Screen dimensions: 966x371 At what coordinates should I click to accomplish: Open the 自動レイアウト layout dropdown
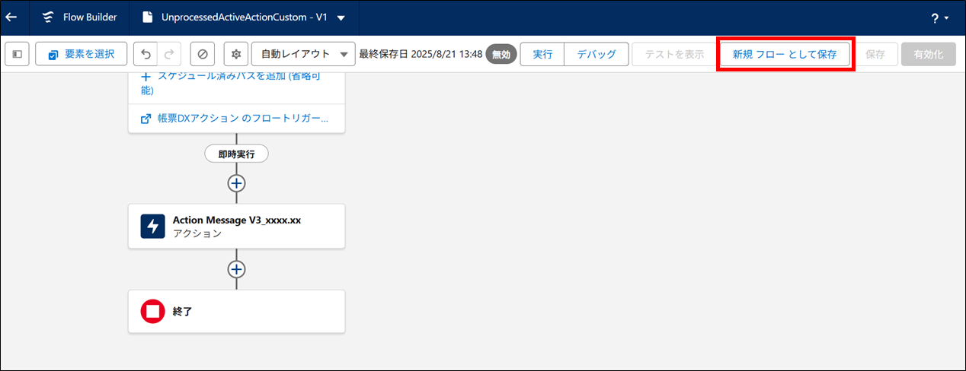point(303,54)
